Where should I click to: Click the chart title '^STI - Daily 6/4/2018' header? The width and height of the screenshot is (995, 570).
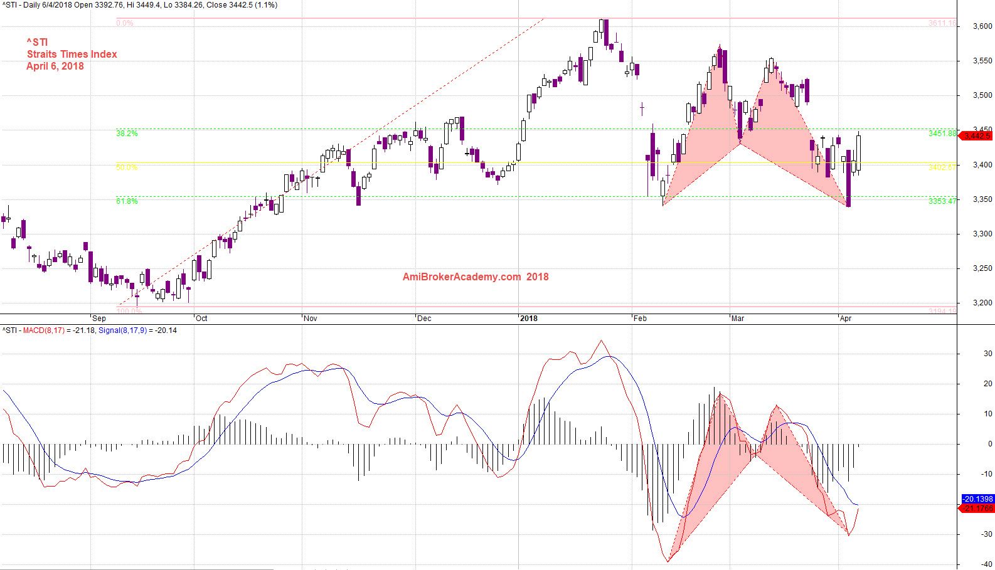pyautogui.click(x=139, y=5)
